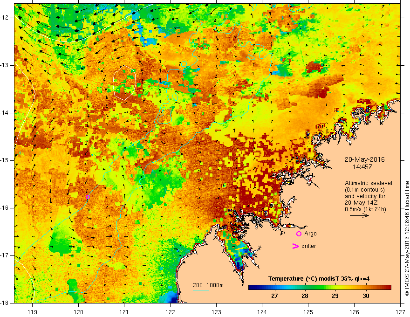Click the 27 label on temperature scale

274,296
